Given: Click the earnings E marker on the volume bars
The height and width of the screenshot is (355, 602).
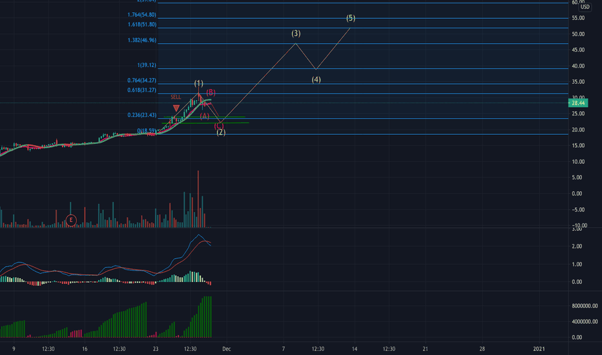Looking at the screenshot, I should [71, 220].
